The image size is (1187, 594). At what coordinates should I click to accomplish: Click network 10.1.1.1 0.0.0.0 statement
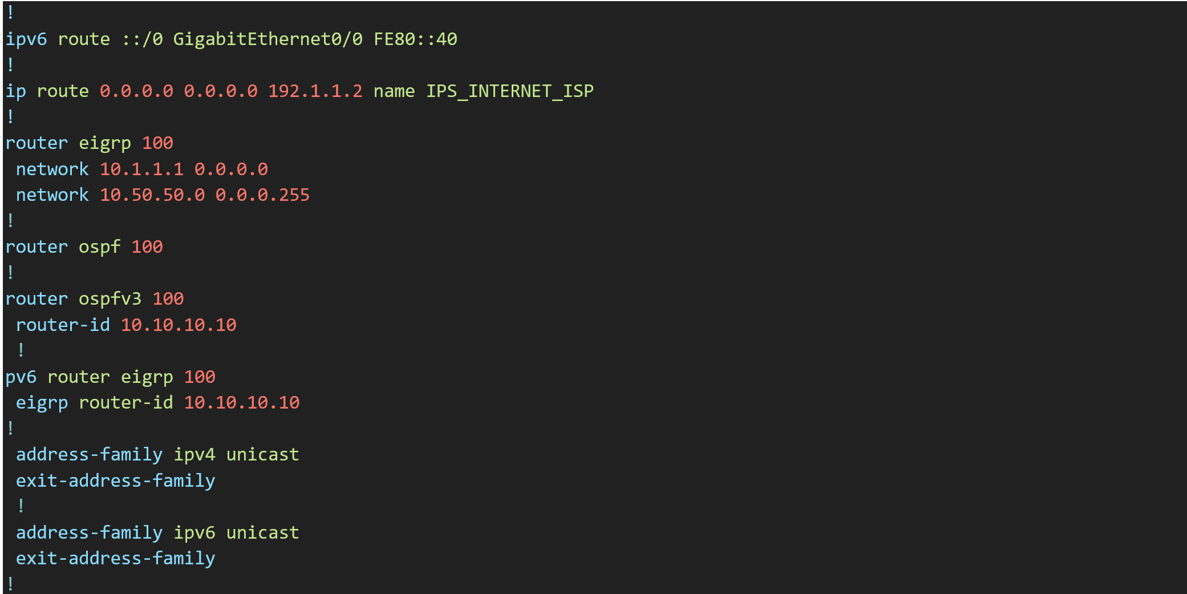point(142,169)
